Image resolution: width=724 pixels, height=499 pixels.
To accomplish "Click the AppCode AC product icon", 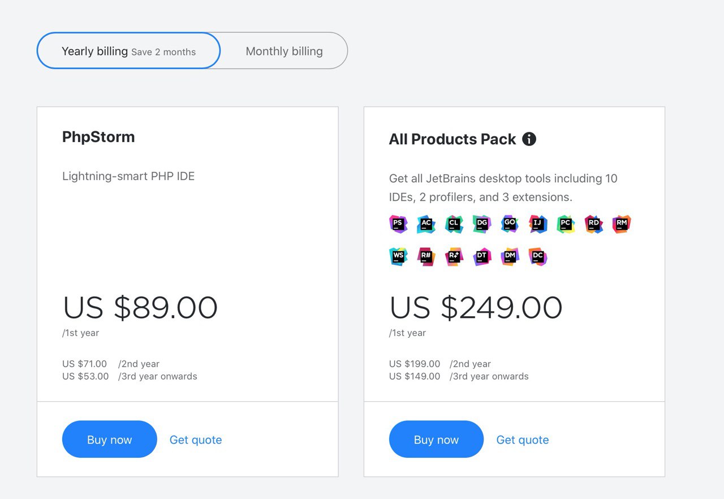I will 426,224.
